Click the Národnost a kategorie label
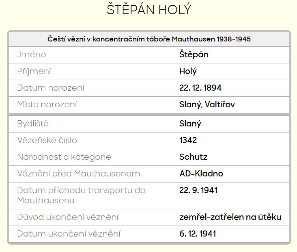 (64, 157)
